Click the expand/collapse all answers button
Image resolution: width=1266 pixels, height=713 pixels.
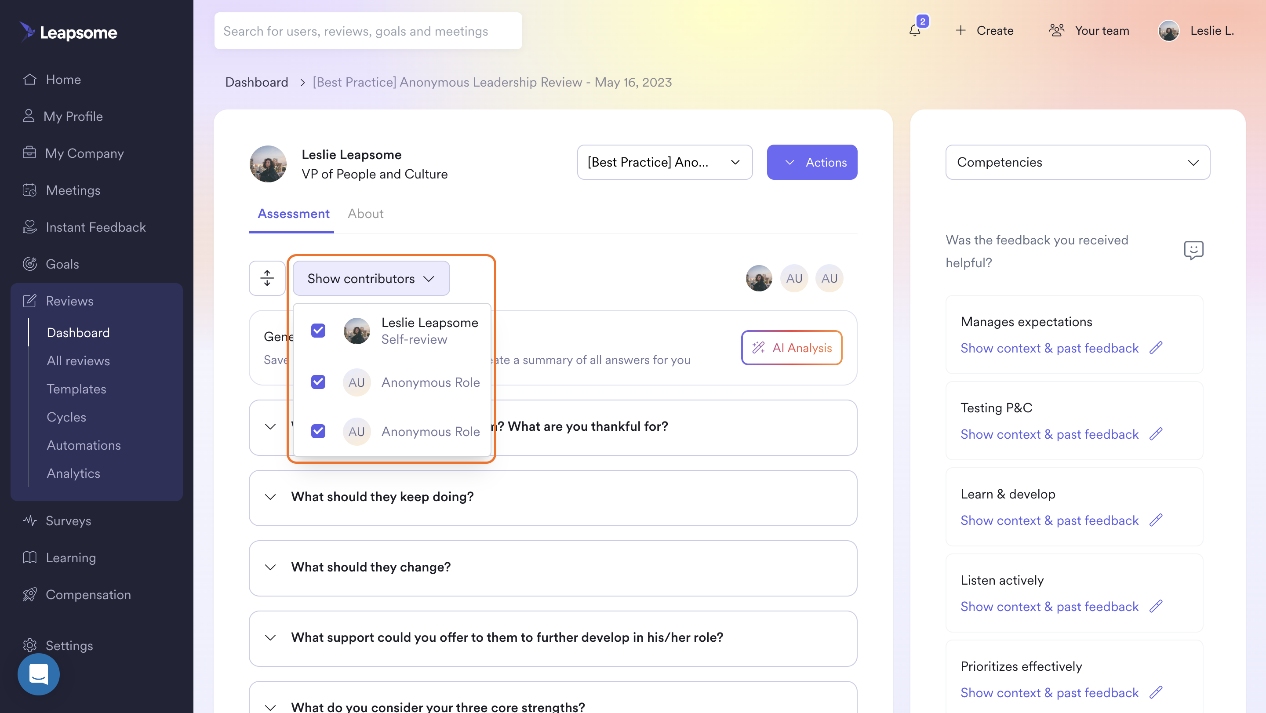tap(267, 278)
